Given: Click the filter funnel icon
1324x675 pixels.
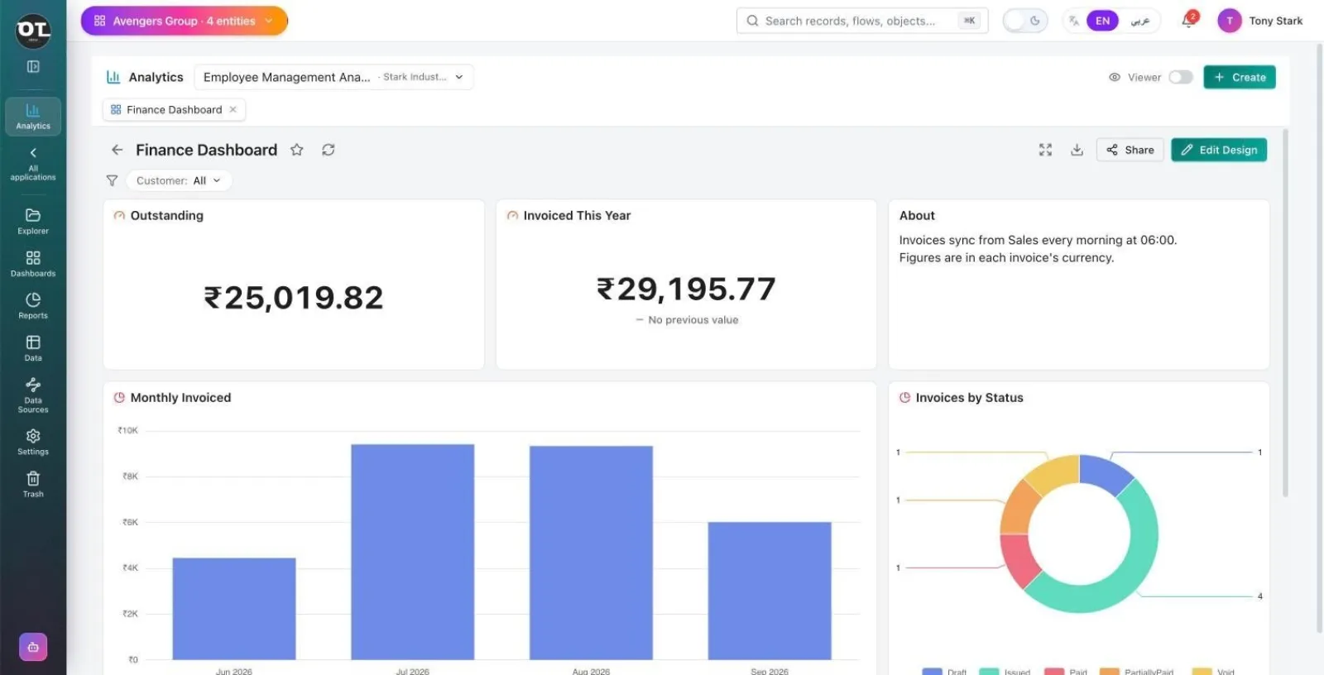Looking at the screenshot, I should click(x=112, y=180).
